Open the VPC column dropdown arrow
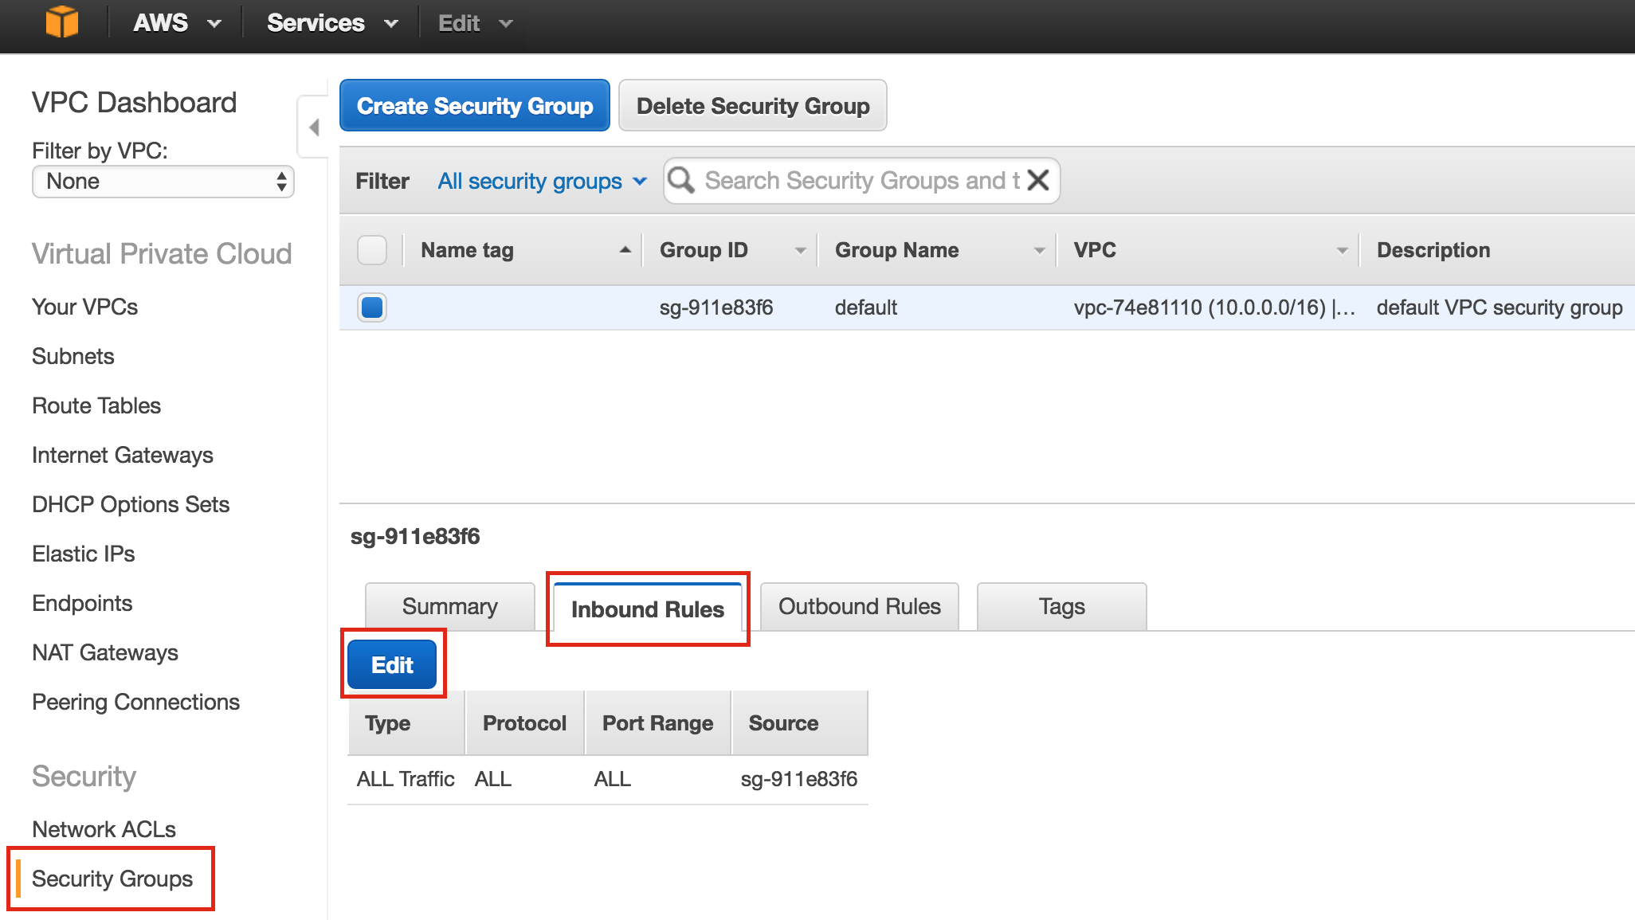The height and width of the screenshot is (920, 1635). [1342, 251]
